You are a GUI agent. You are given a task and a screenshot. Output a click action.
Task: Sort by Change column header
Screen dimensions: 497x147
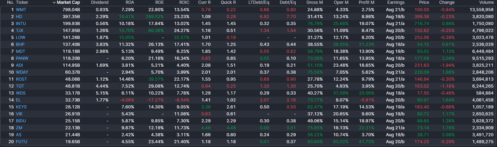pyautogui.click(x=447, y=2)
